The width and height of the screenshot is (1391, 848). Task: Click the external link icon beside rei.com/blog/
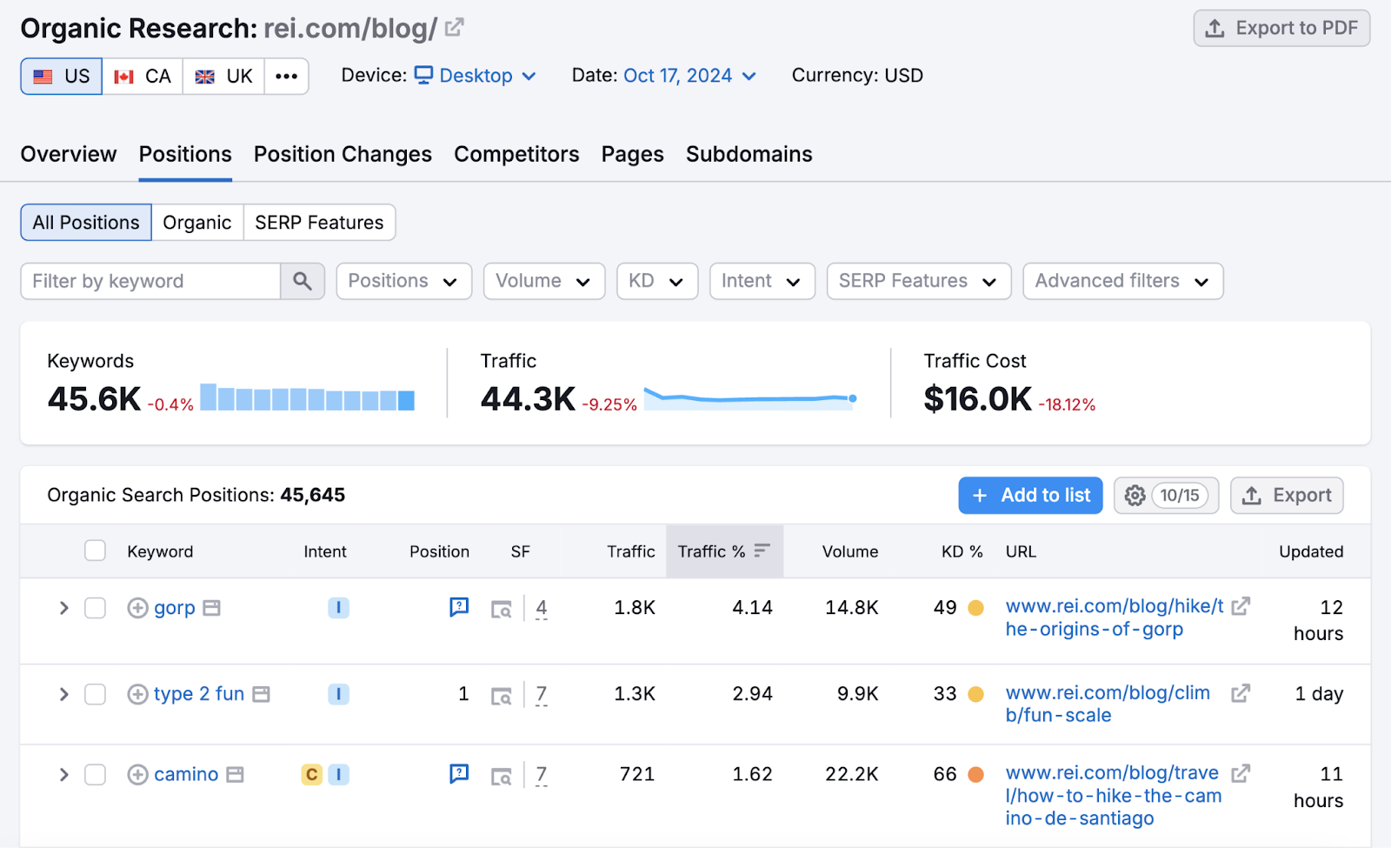[454, 26]
